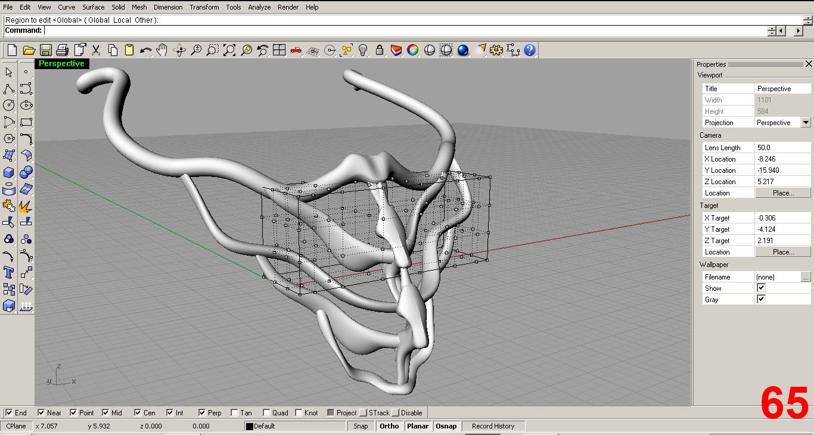Click the Zoom extents icon

(x=229, y=50)
